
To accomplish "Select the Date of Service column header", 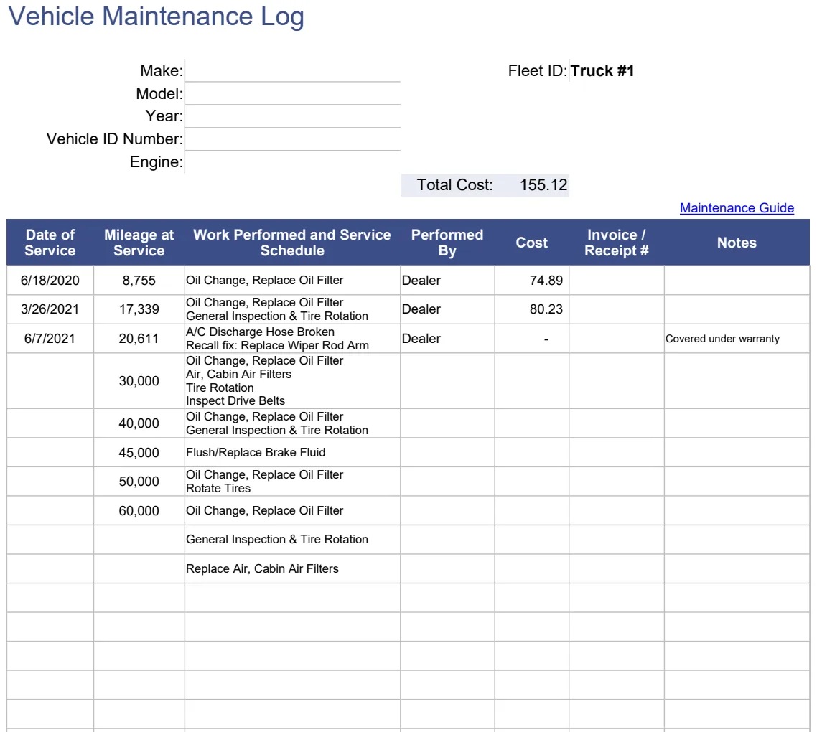I will point(50,243).
